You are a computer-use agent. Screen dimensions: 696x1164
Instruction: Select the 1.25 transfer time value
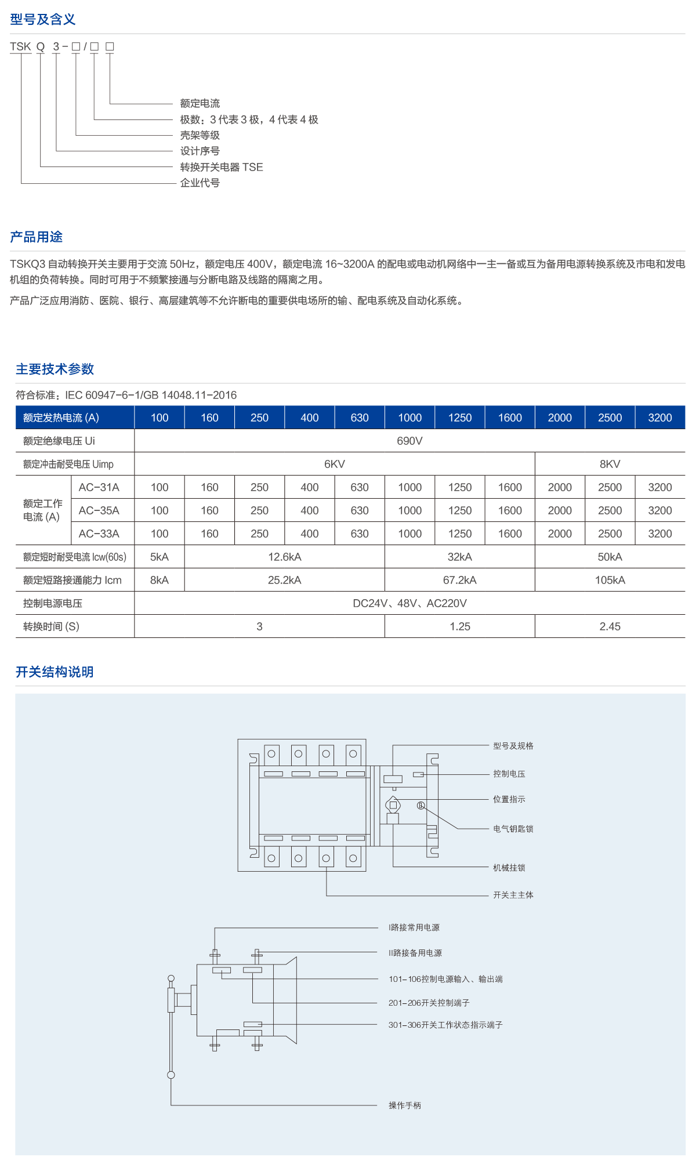[x=460, y=626]
